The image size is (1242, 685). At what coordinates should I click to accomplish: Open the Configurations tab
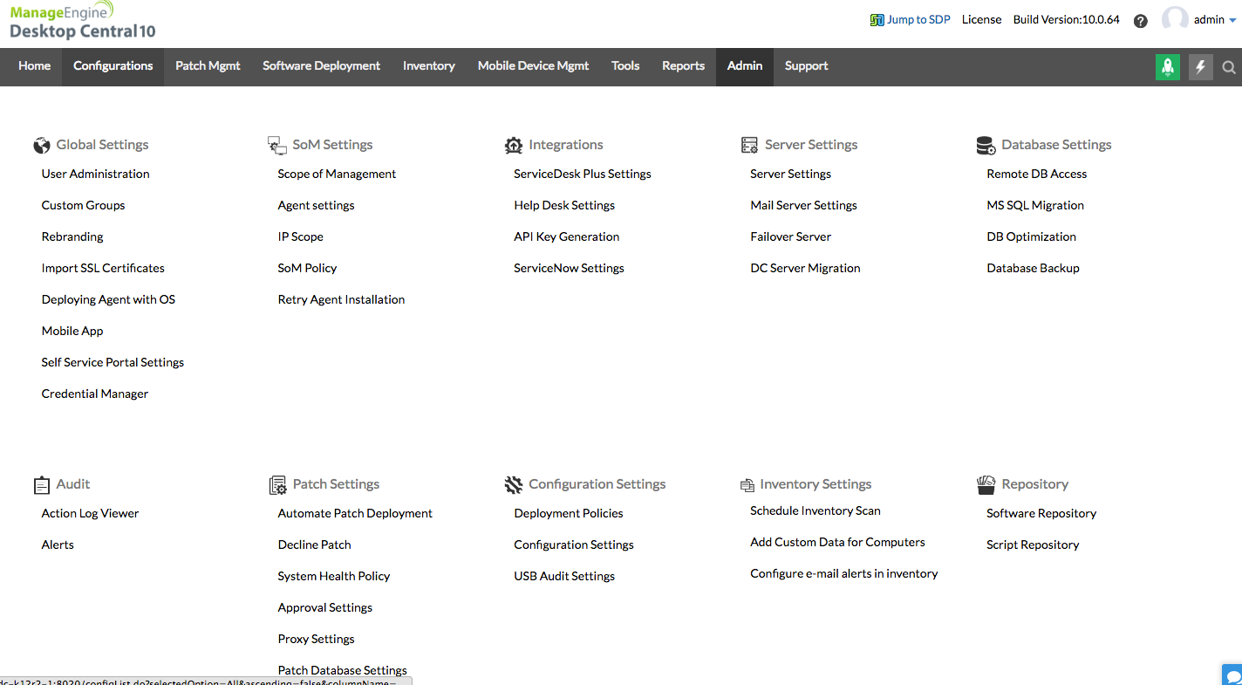click(x=113, y=66)
